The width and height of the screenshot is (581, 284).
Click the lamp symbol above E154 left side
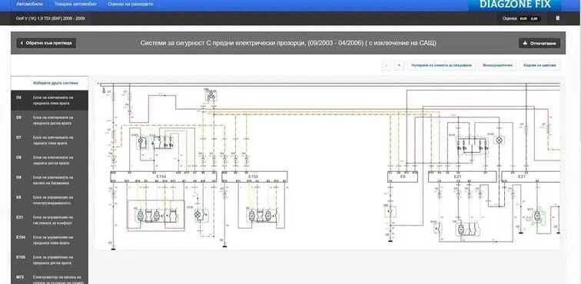pos(141,142)
